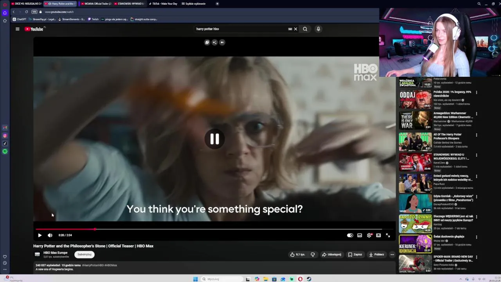Open Instagram in the Opera sidebar
The width and height of the screenshot is (501, 282).
coord(5,136)
